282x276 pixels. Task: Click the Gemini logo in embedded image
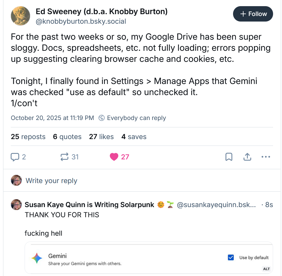[x=37, y=258]
